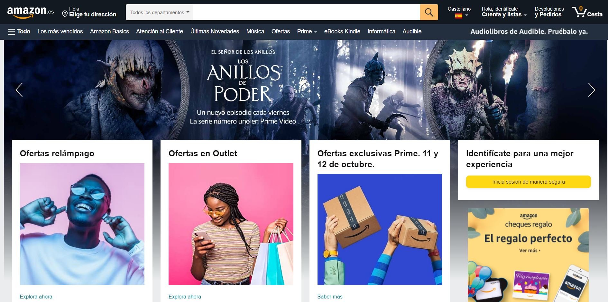The width and height of the screenshot is (608, 302).
Task: Open Los más vendidos menu item
Action: coord(60,31)
